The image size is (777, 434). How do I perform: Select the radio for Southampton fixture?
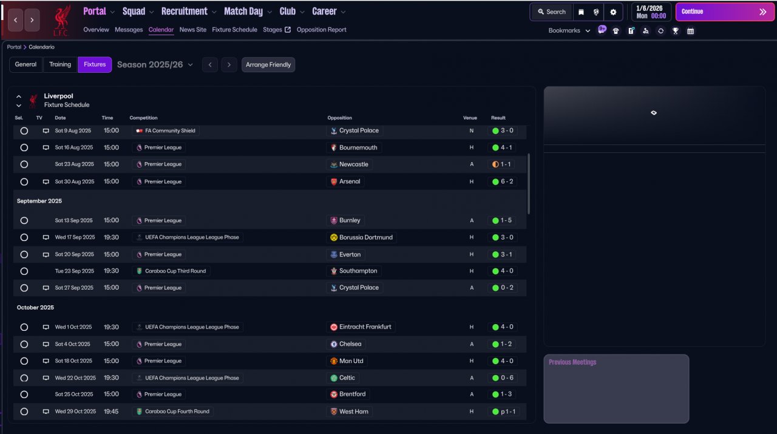click(x=24, y=271)
